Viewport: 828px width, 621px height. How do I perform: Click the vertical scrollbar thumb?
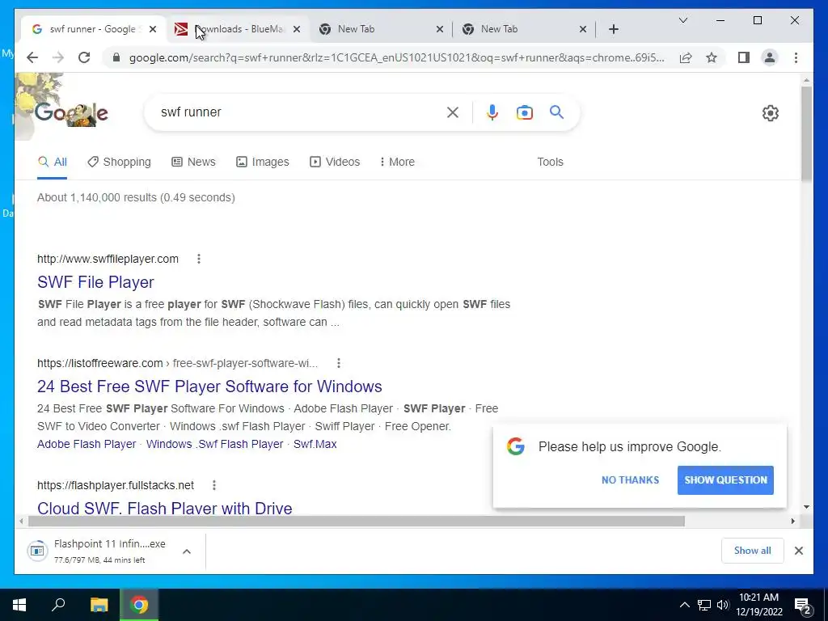(x=806, y=133)
